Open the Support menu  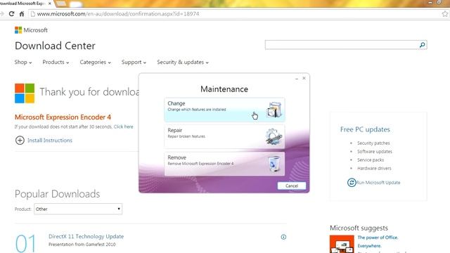point(134,63)
